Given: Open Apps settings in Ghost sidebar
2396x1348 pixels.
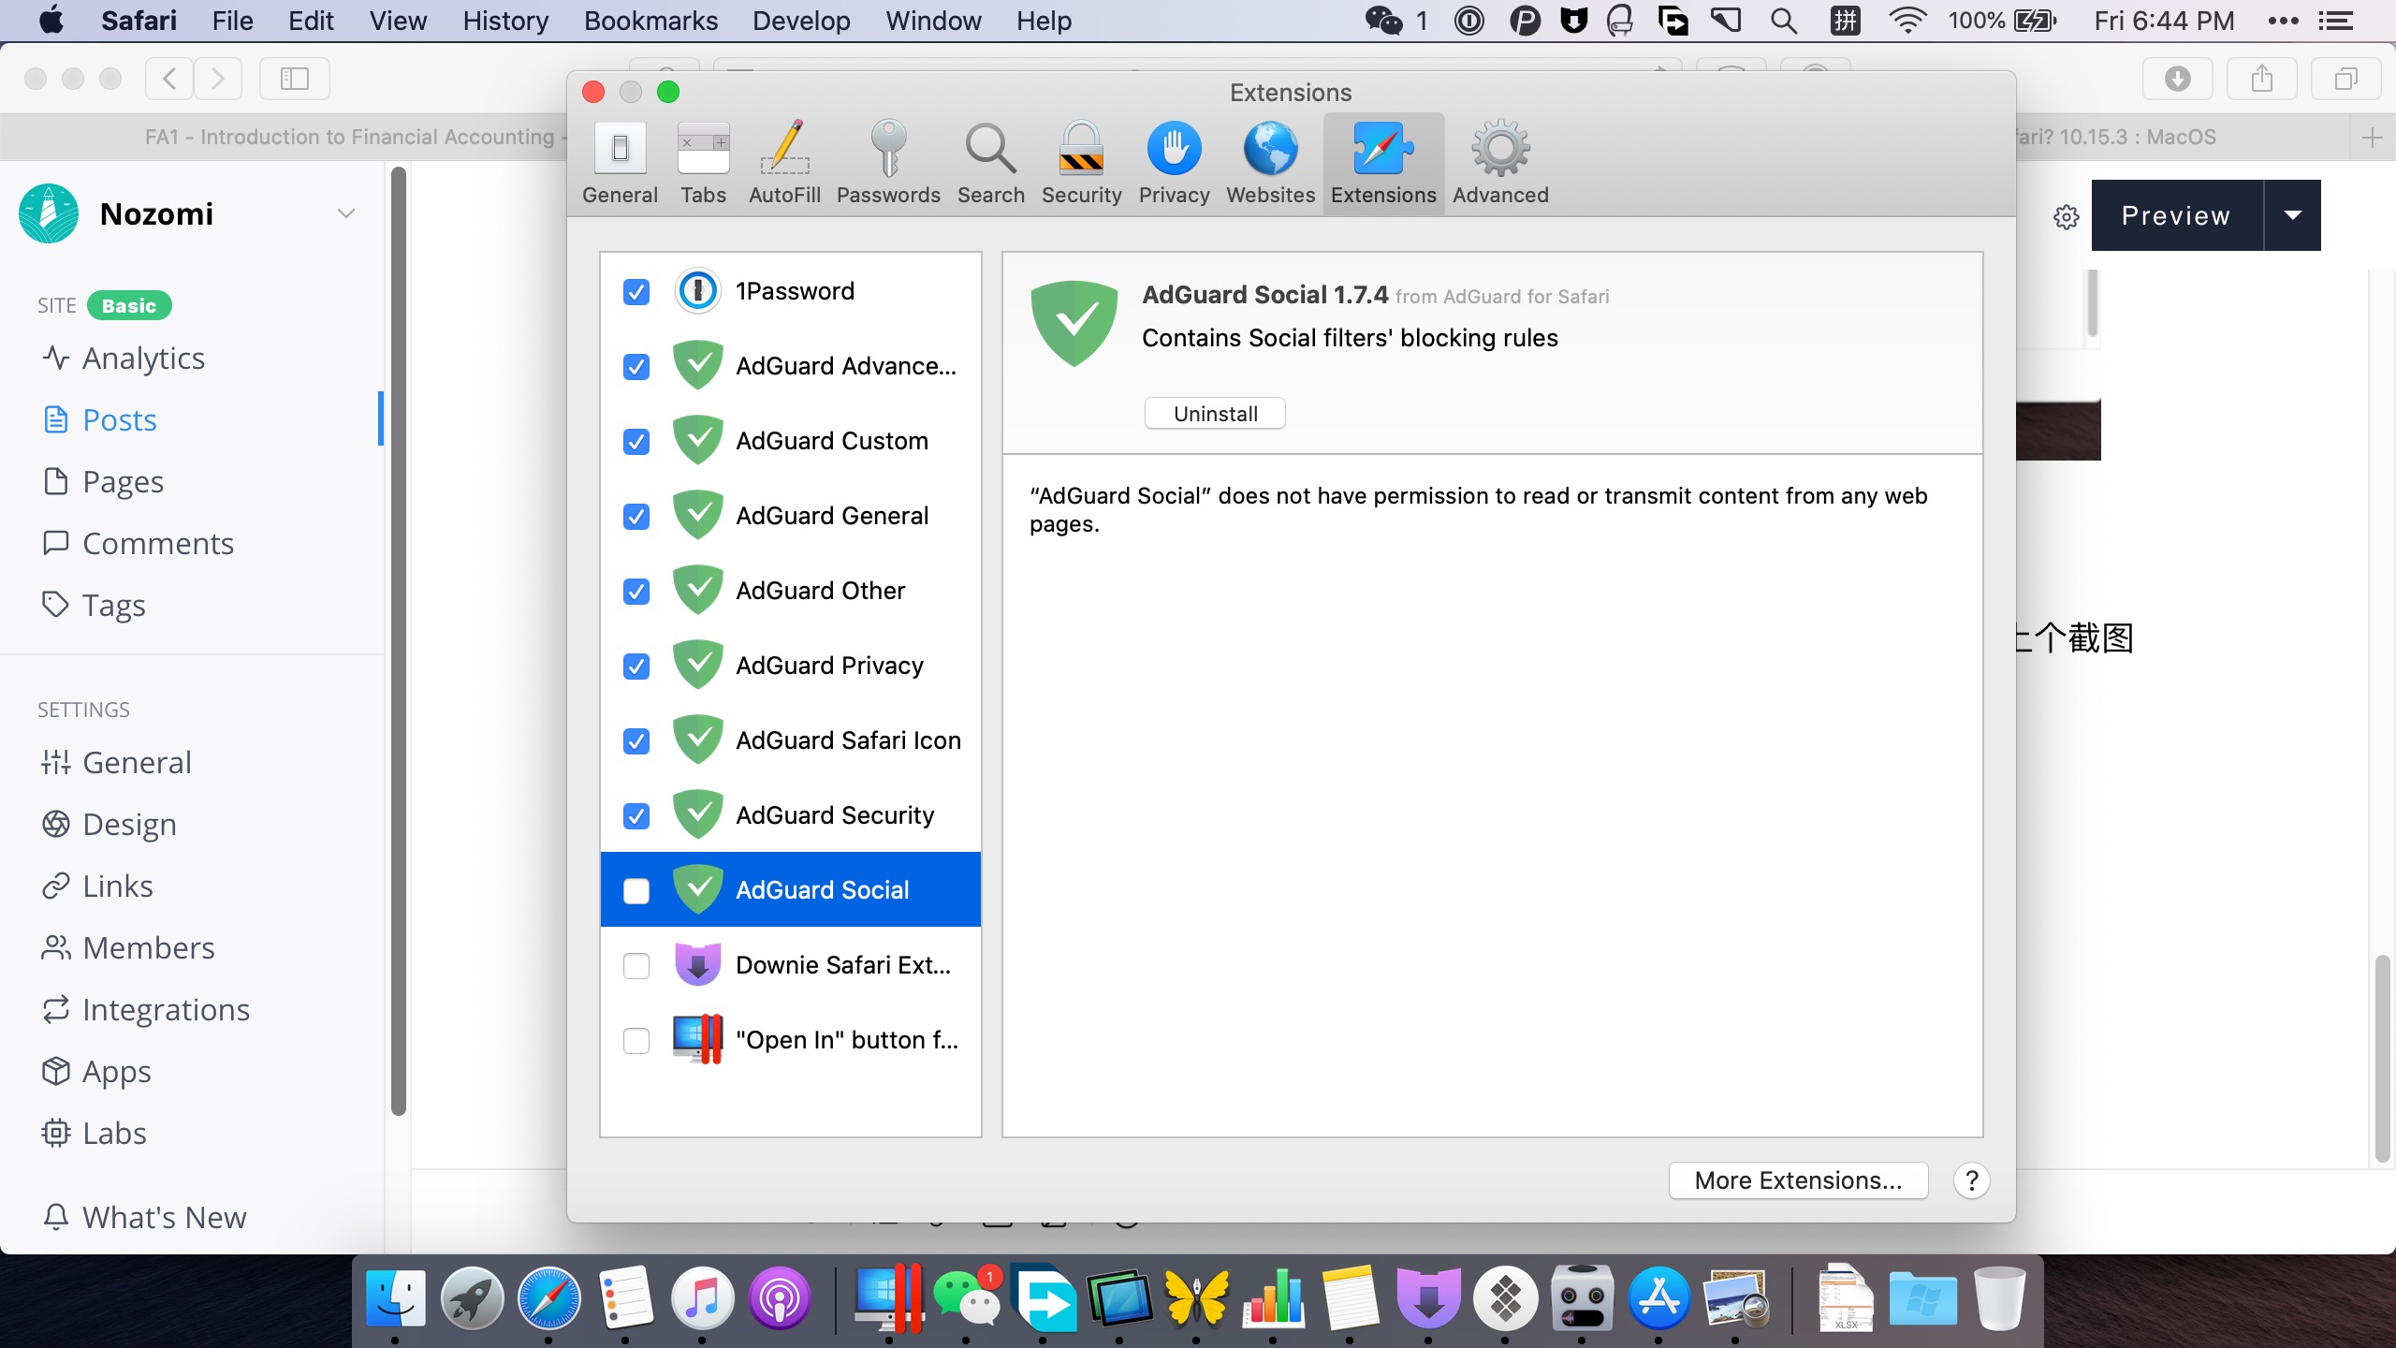Looking at the screenshot, I should [x=96, y=1072].
